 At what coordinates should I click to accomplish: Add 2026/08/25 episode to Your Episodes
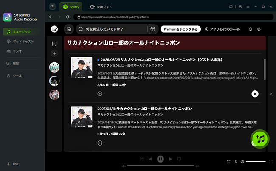100,94
